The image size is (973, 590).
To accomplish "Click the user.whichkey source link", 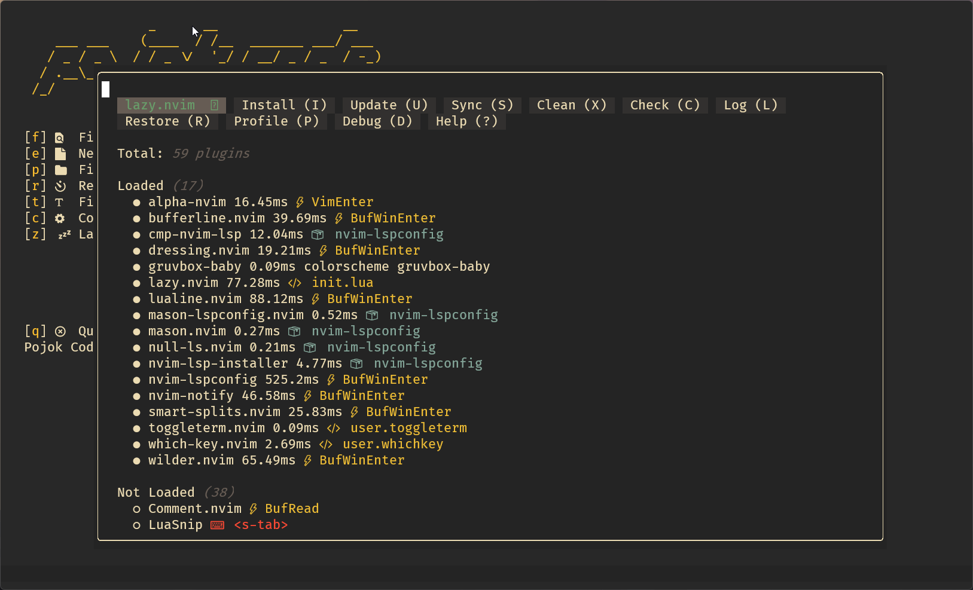I will pos(393,444).
